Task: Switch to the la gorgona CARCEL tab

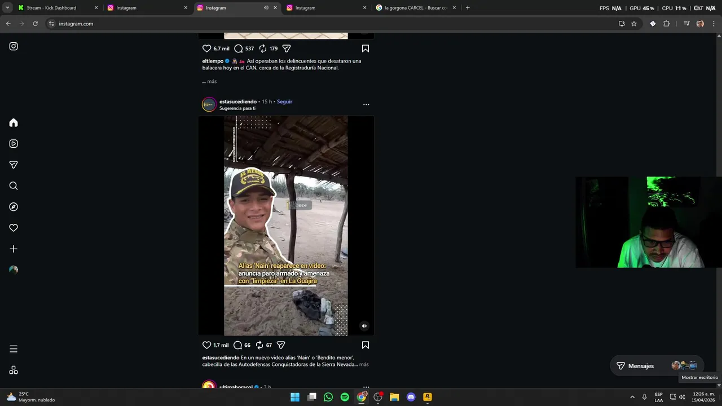Action: [x=416, y=8]
